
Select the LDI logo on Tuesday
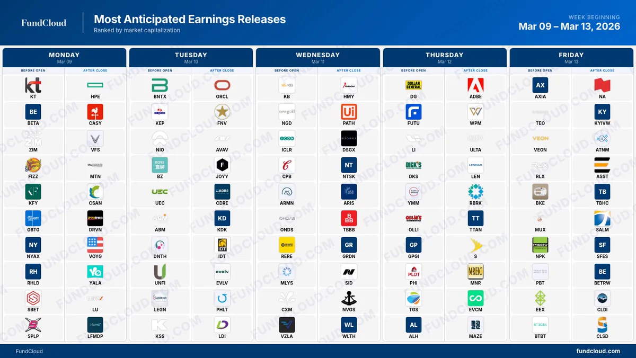pyautogui.click(x=222, y=325)
